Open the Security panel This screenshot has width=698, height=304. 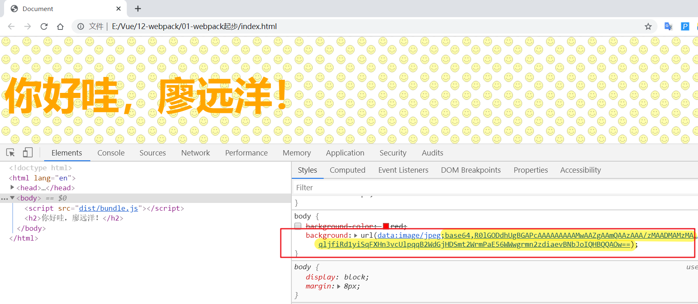click(x=393, y=153)
